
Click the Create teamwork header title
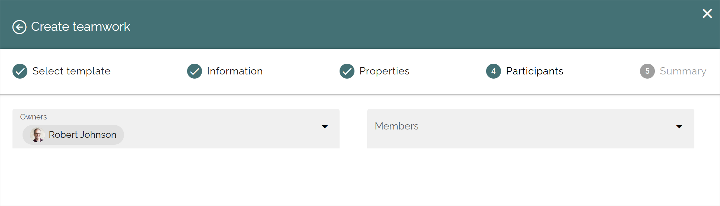[x=81, y=27]
